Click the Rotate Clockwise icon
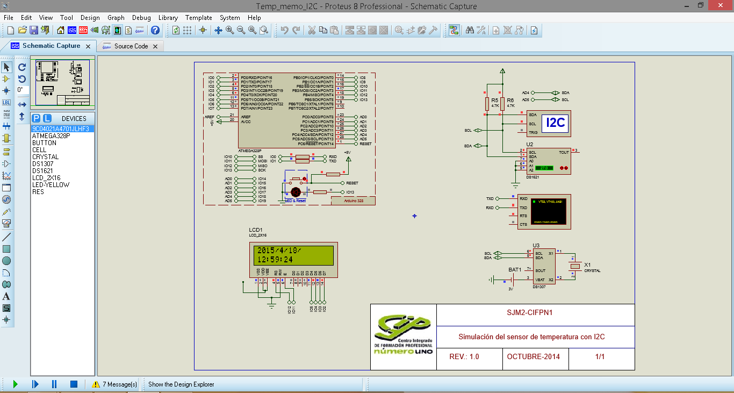Viewport: 734px width, 393px height. click(x=22, y=67)
